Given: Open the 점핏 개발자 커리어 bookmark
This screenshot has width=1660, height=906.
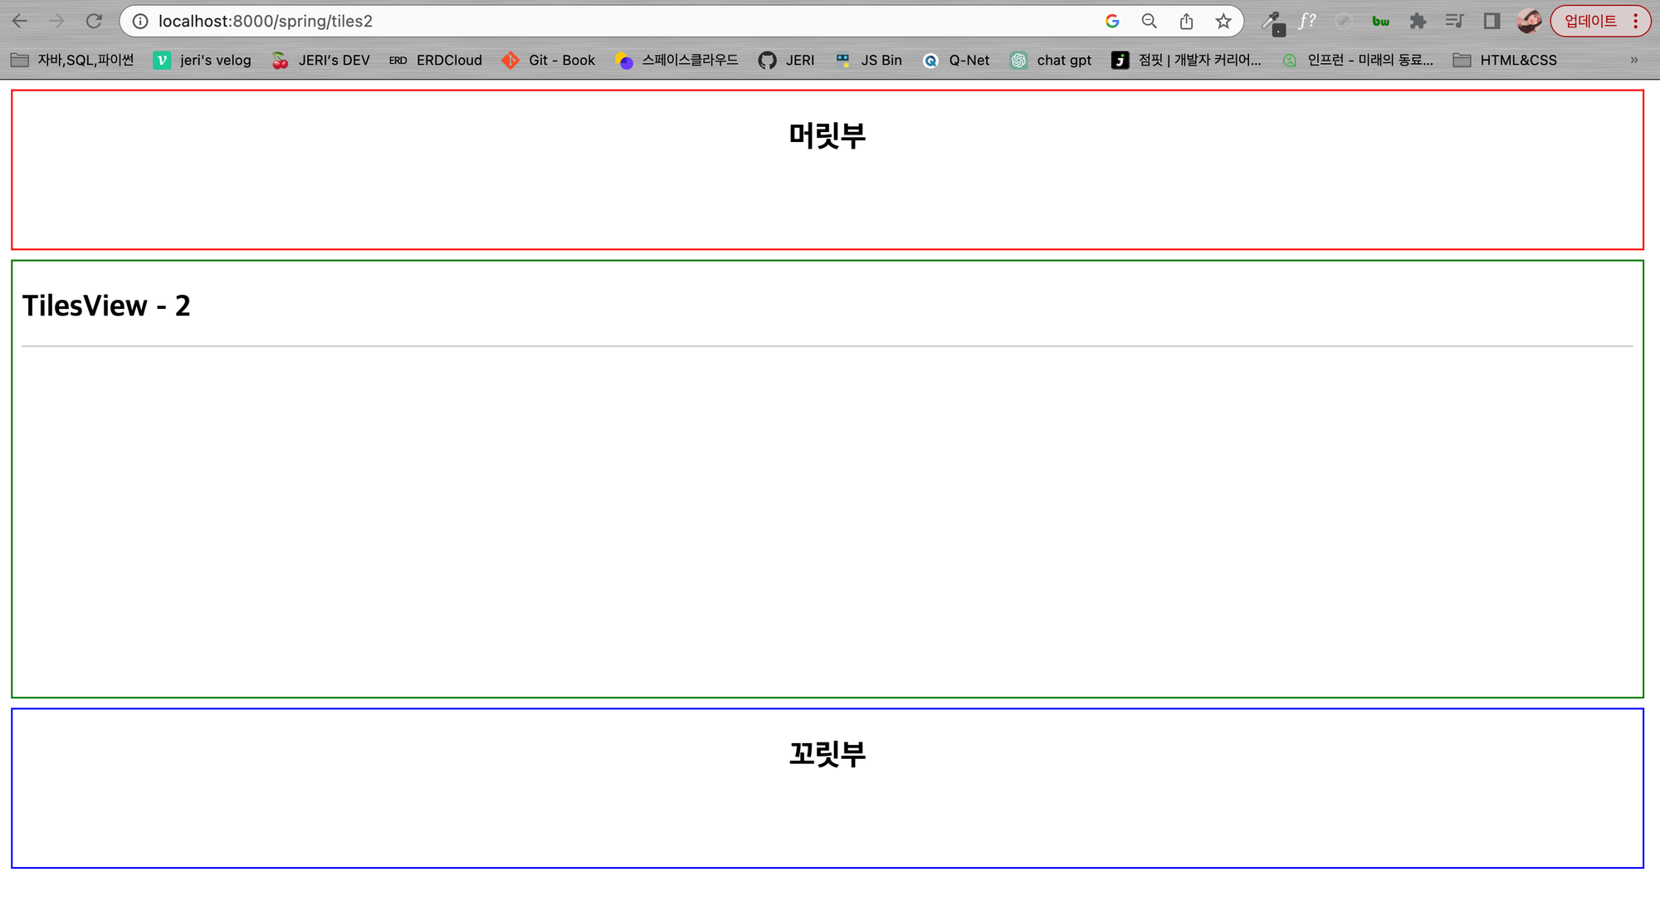Looking at the screenshot, I should (1187, 61).
